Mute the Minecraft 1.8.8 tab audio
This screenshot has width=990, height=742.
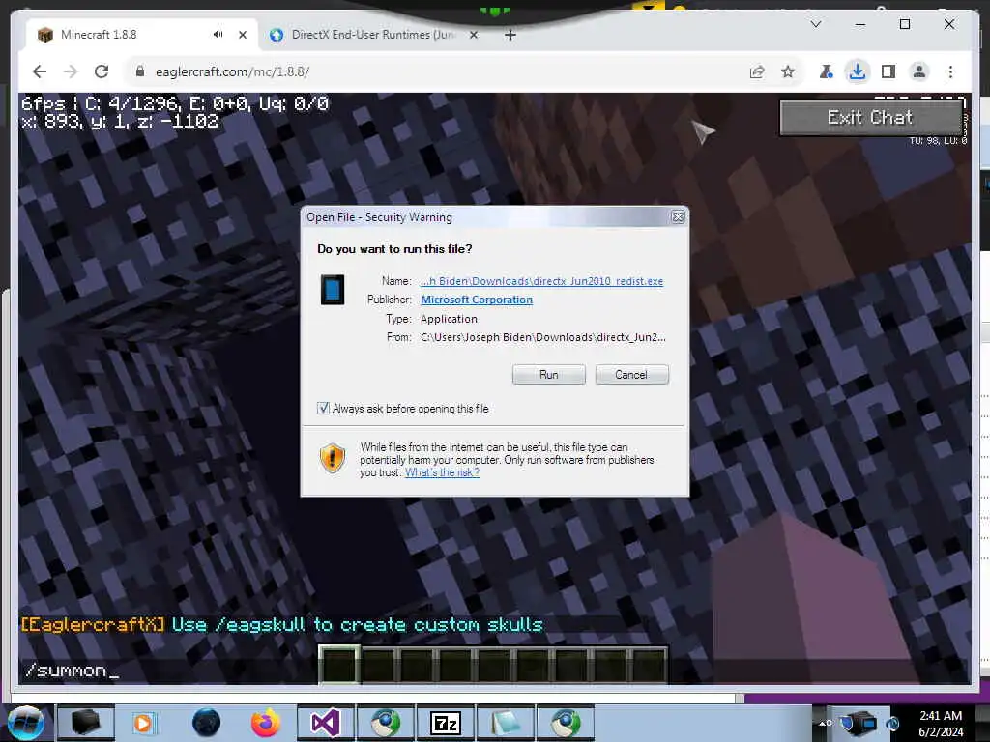218,34
